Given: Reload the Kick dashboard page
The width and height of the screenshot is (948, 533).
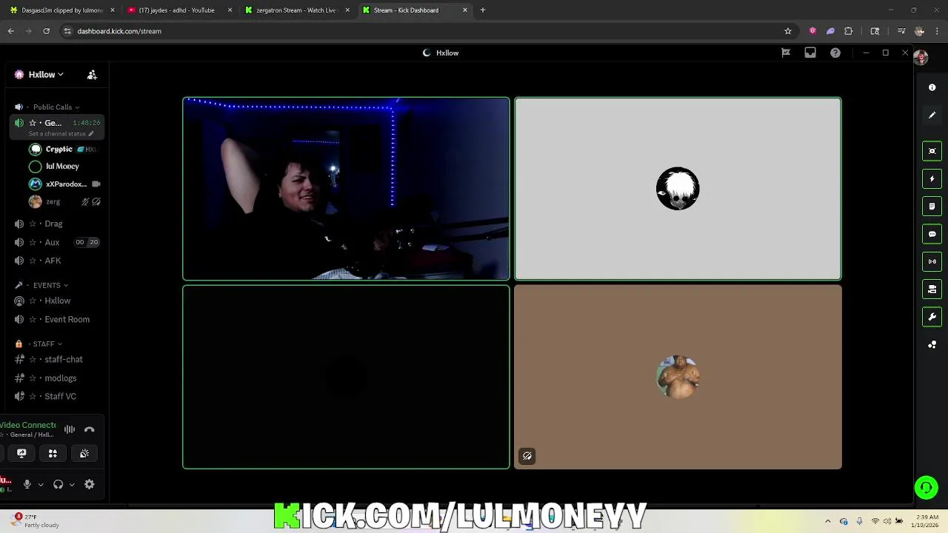Looking at the screenshot, I should (46, 31).
